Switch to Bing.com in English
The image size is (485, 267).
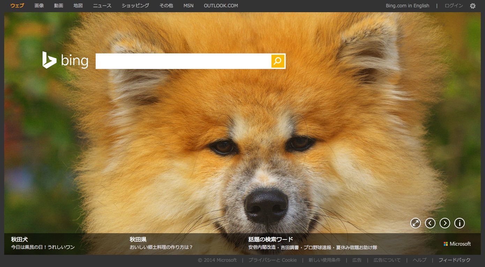pos(407,6)
